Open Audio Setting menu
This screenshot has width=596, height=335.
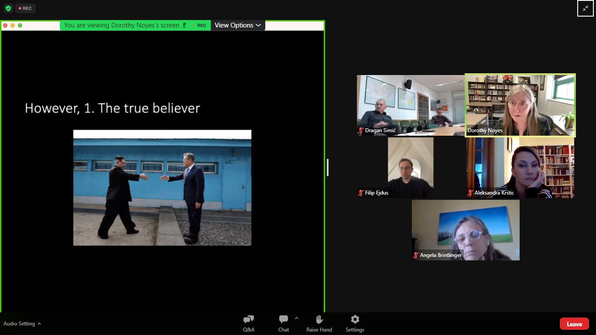pyautogui.click(x=22, y=324)
